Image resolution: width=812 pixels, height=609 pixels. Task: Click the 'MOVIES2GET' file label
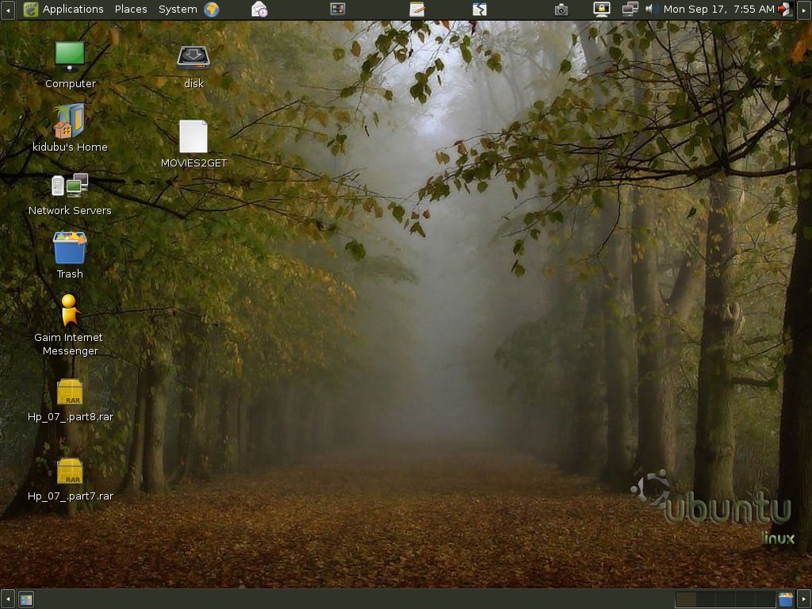tap(193, 163)
